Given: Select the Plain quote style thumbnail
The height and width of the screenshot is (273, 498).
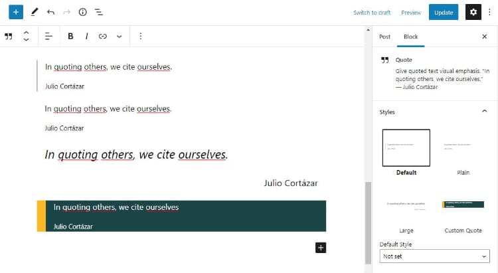Looking at the screenshot, I should coord(463,147).
